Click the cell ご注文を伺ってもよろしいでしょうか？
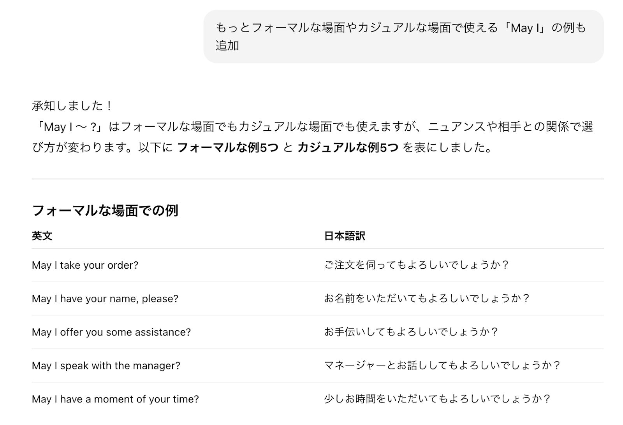 [x=417, y=265]
